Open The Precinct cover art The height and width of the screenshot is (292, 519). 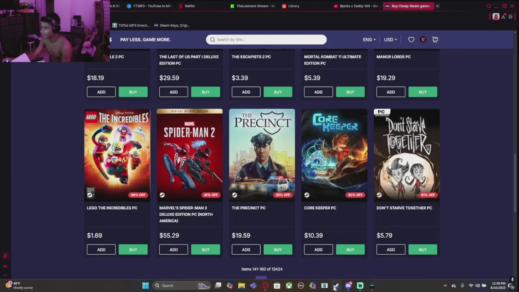pos(262,155)
